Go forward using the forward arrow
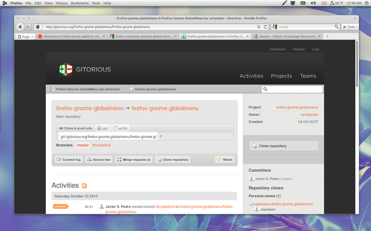Screen dimensions: 371x231 (x=28, y=27)
